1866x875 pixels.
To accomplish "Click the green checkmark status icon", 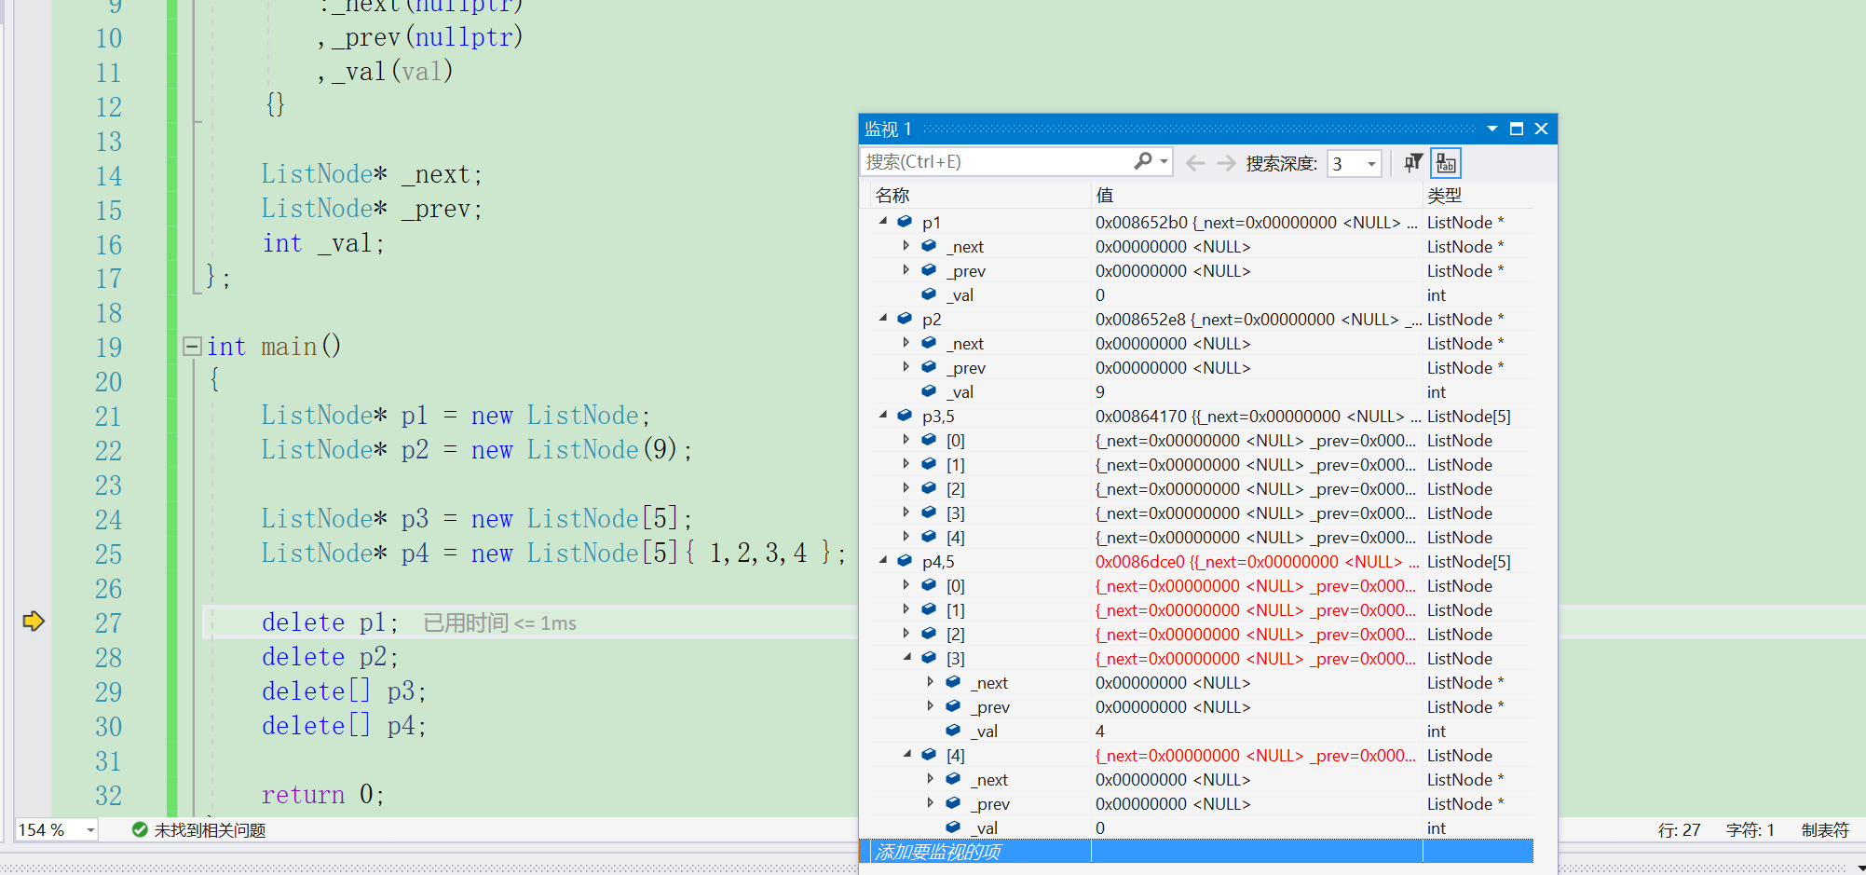I will click(140, 829).
